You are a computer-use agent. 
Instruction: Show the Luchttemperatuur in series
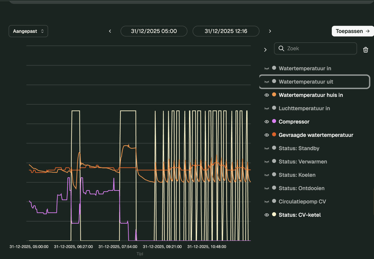point(267,109)
